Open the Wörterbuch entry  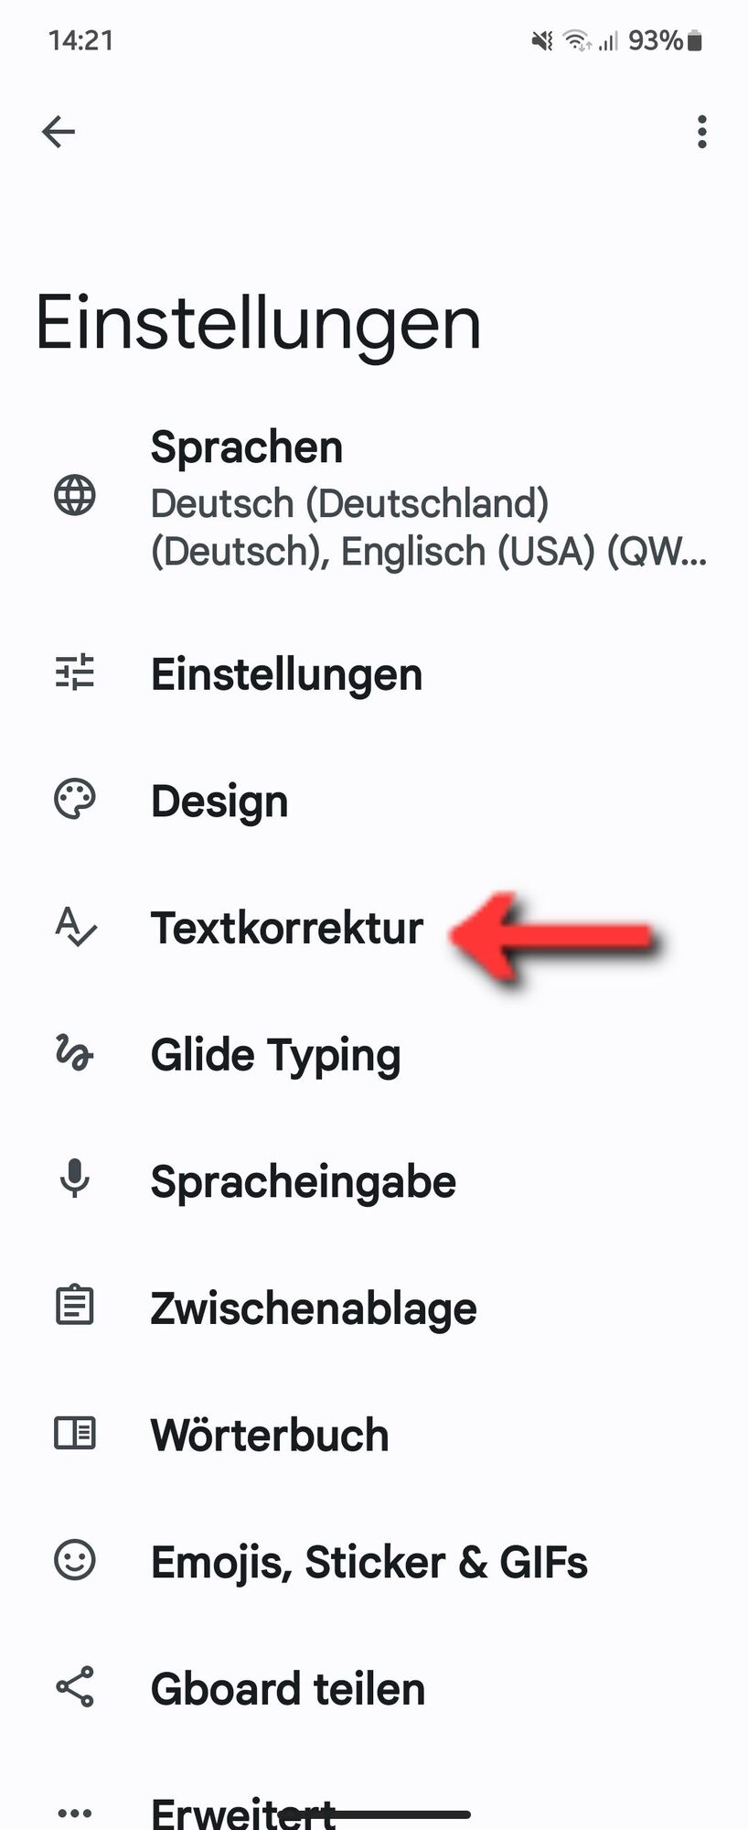click(x=374, y=1434)
